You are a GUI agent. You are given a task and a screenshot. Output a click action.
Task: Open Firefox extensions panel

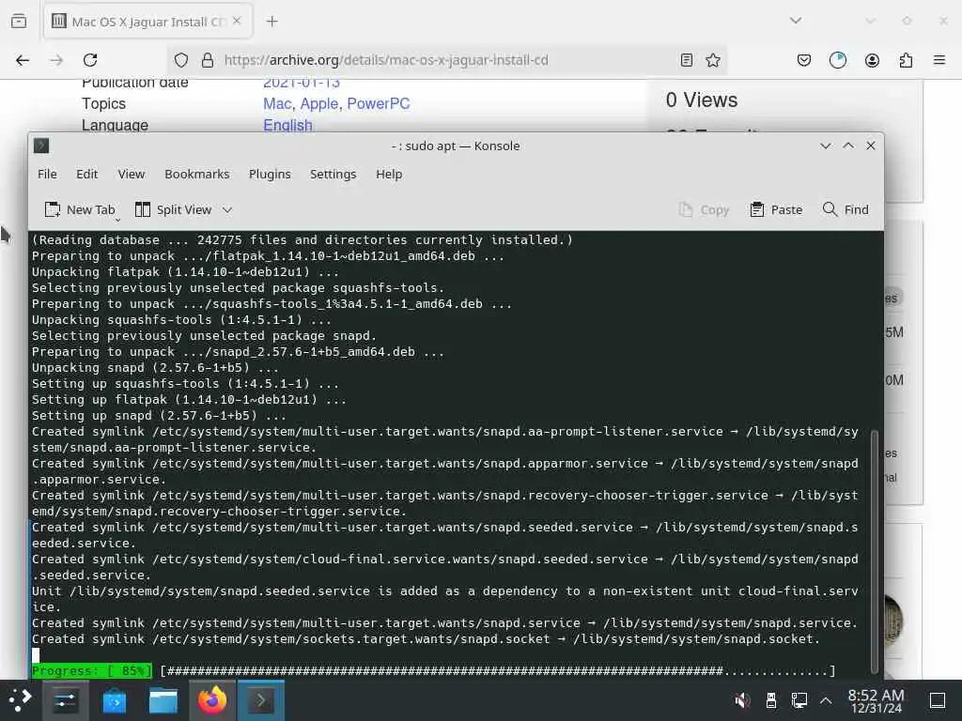point(906,60)
